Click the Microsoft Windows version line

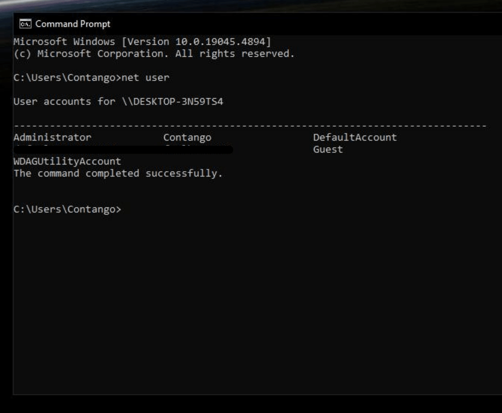(x=142, y=41)
